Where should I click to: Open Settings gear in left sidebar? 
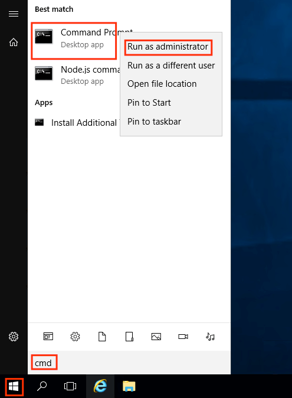click(14, 337)
